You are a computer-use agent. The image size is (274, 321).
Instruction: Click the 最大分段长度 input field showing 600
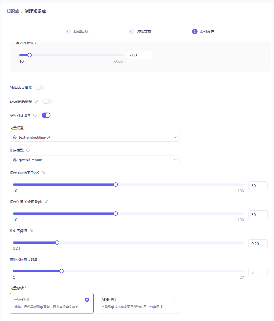(x=140, y=55)
